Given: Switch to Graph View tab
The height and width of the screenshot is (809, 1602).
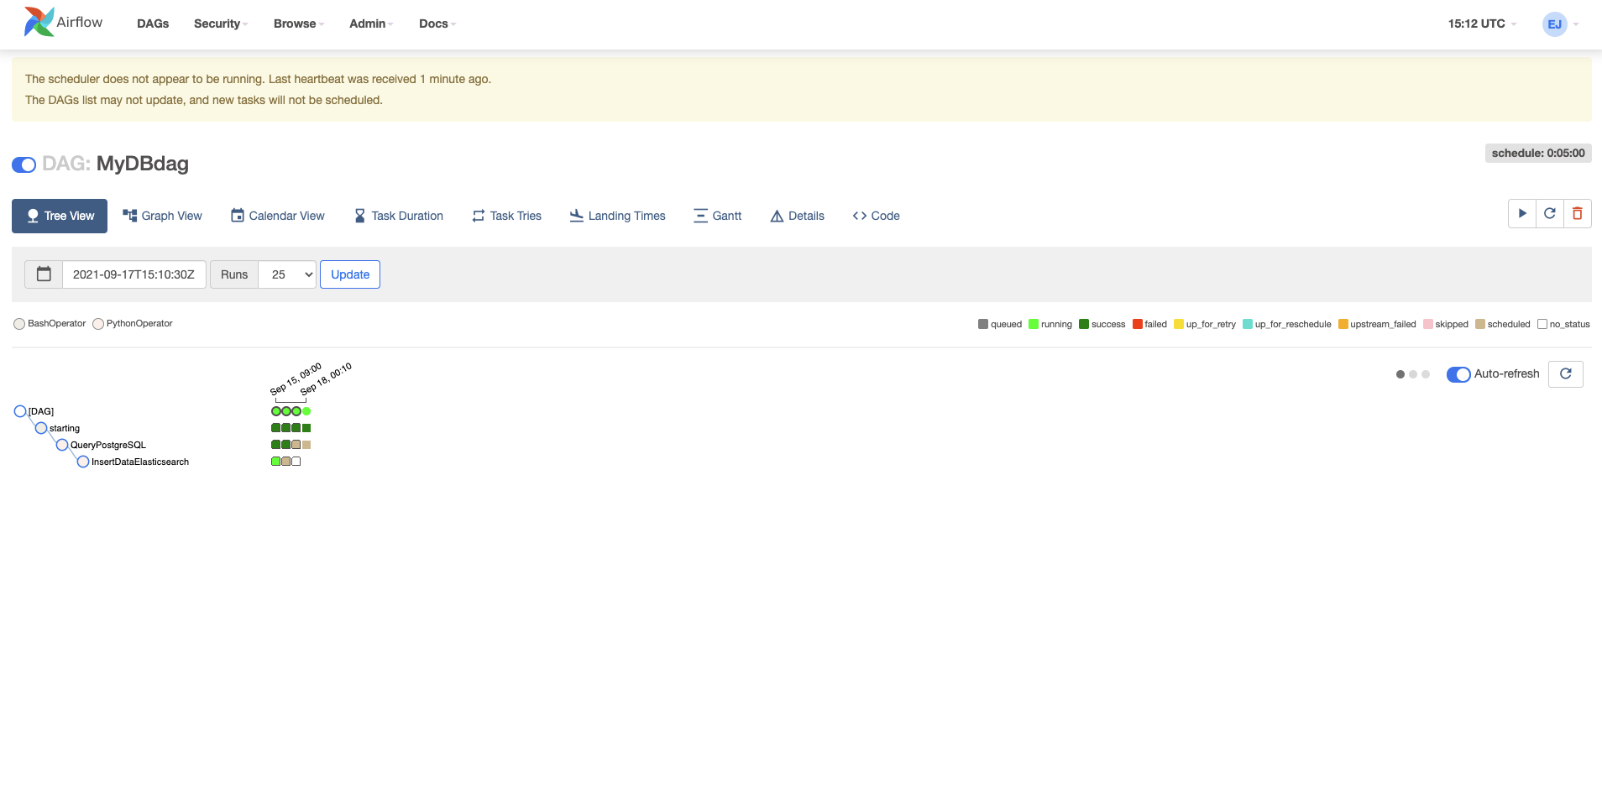Looking at the screenshot, I should (162, 216).
